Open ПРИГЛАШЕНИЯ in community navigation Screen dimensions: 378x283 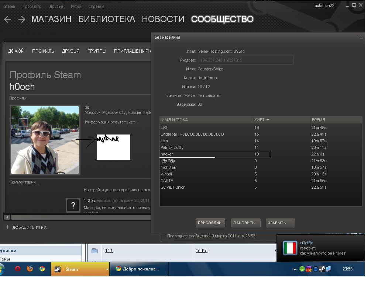click(x=131, y=51)
